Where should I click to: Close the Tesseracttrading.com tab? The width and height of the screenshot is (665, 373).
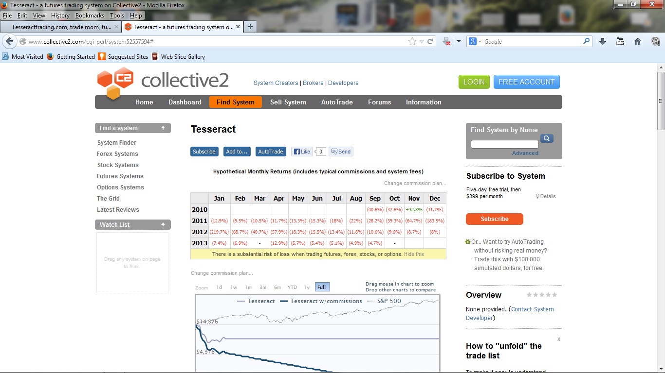116,27
